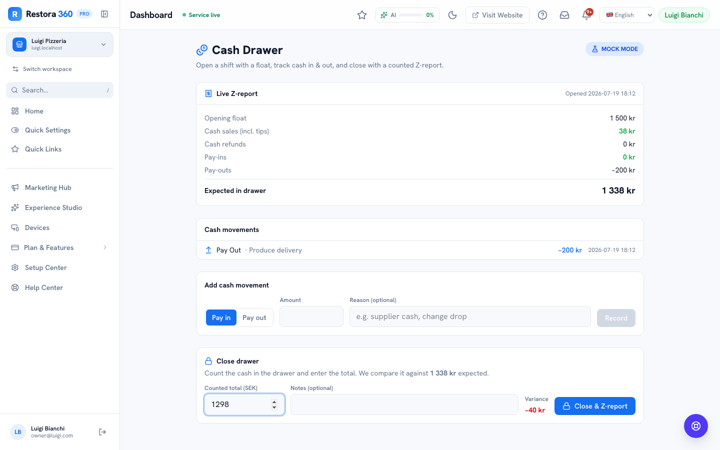Open Home in the sidebar

(x=59, y=111)
